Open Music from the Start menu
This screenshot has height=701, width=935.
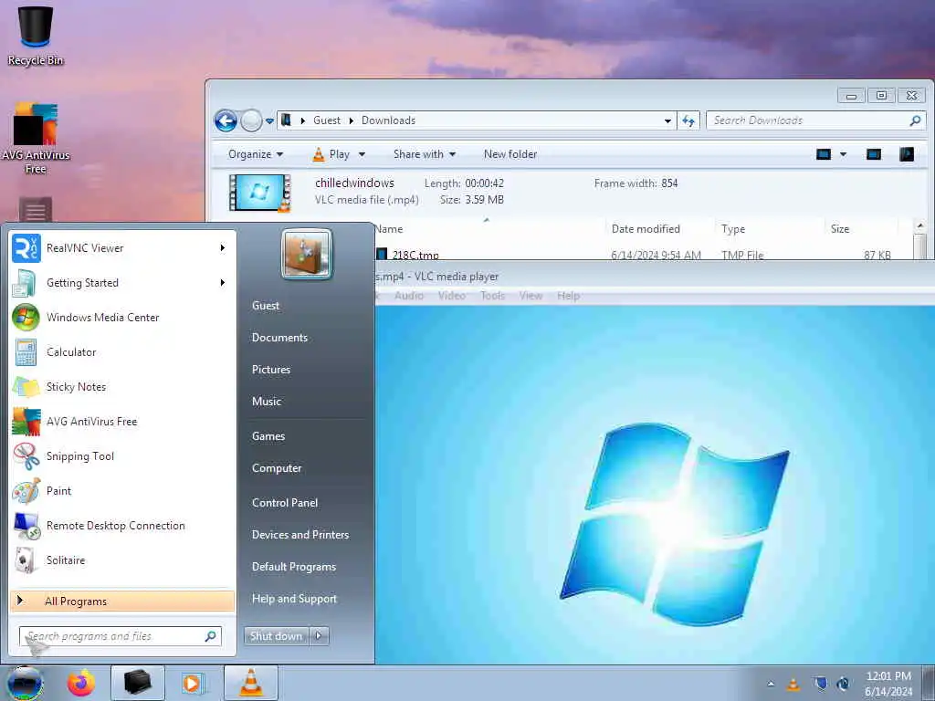pos(266,402)
